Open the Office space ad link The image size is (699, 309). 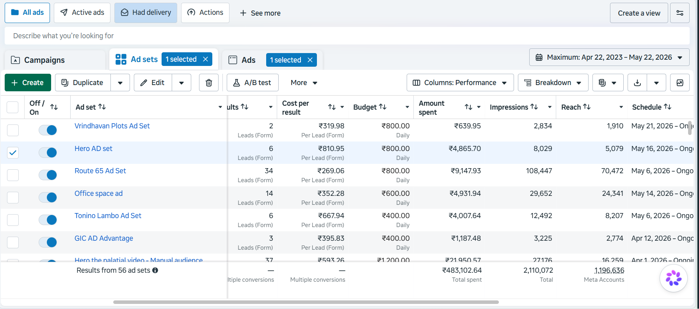(98, 194)
